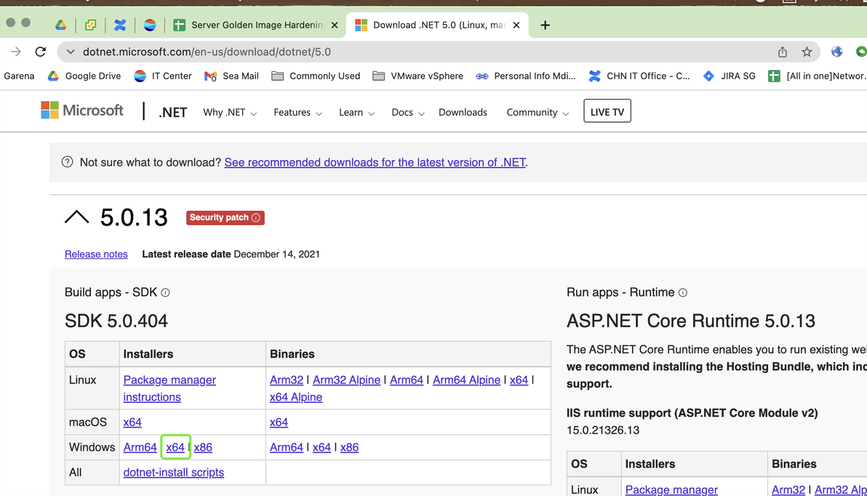867x496 pixels.
Task: Download SDK Linux x64 binary
Action: [519, 380]
